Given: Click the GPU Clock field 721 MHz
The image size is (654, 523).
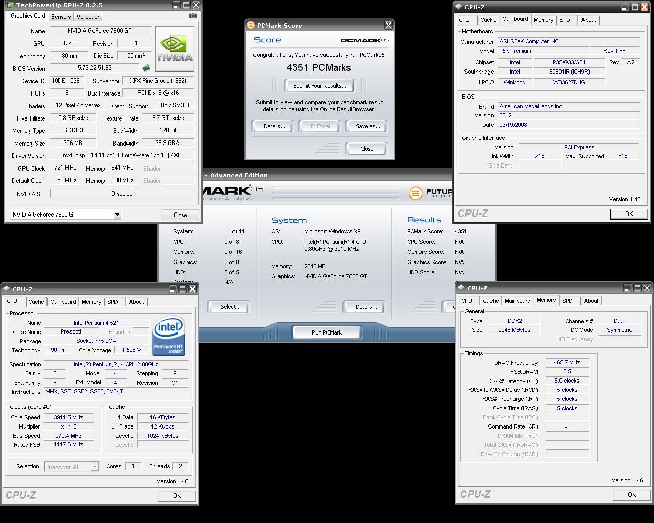Looking at the screenshot, I should pyautogui.click(x=65, y=168).
